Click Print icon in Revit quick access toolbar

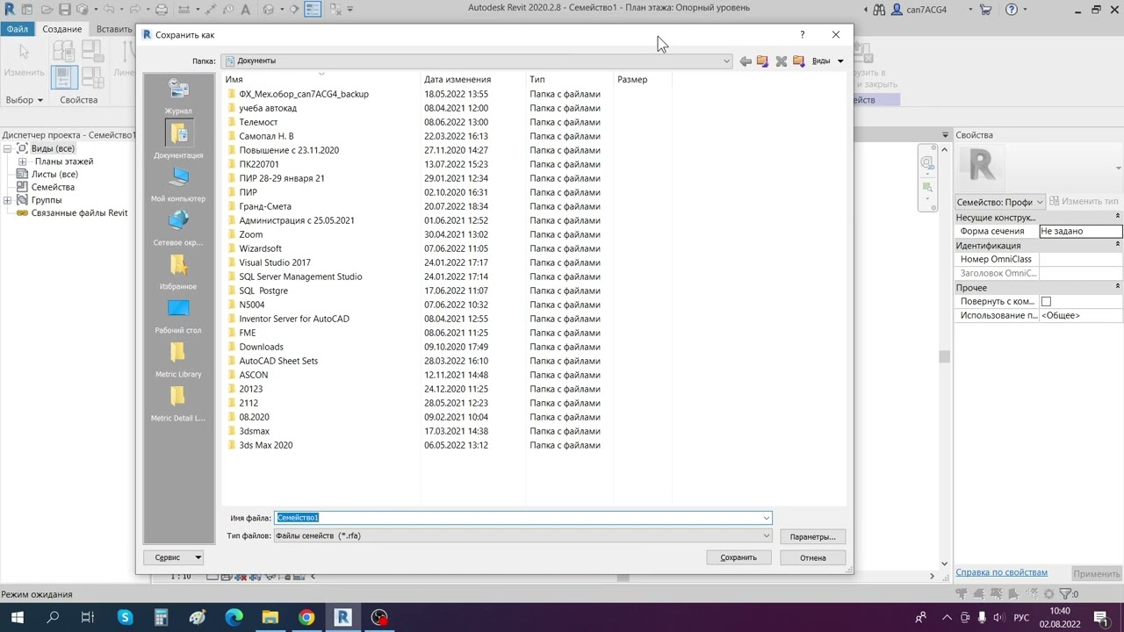click(161, 10)
